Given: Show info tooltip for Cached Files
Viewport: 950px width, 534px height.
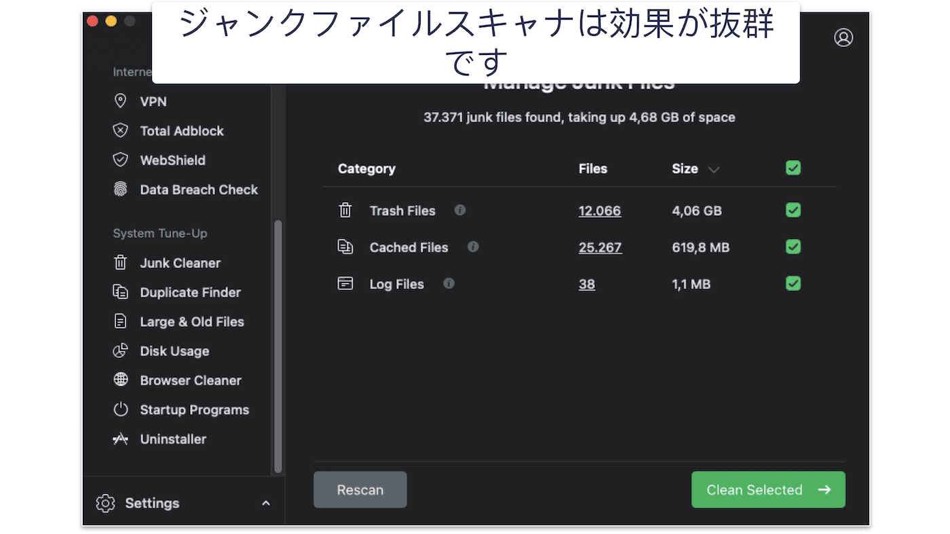Looking at the screenshot, I should (473, 246).
